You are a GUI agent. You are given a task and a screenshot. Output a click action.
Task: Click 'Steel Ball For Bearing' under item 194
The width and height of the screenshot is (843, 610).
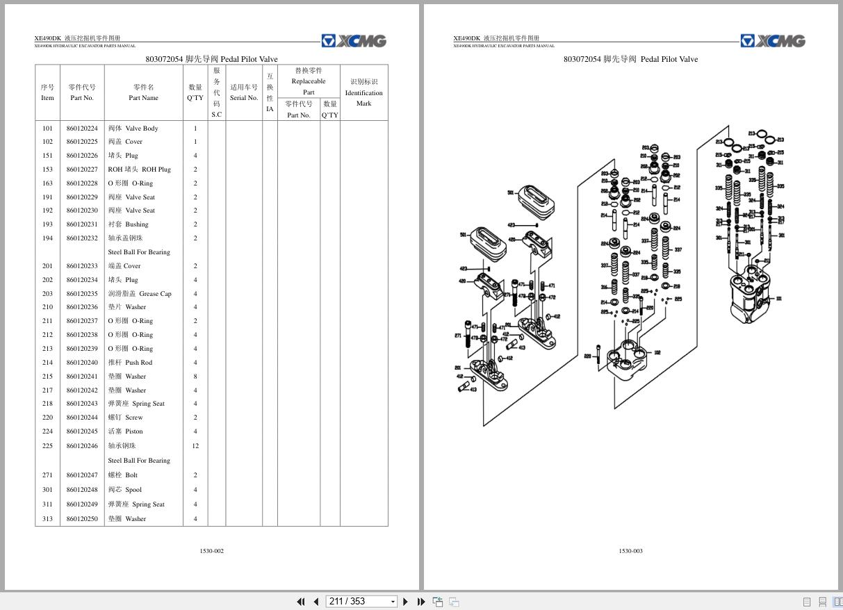pos(139,252)
